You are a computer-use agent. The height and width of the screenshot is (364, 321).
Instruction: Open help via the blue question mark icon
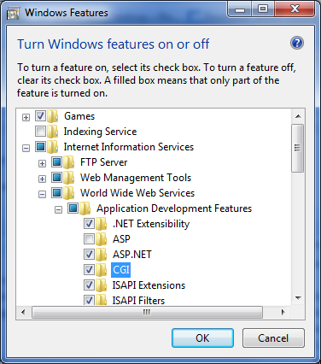[297, 44]
